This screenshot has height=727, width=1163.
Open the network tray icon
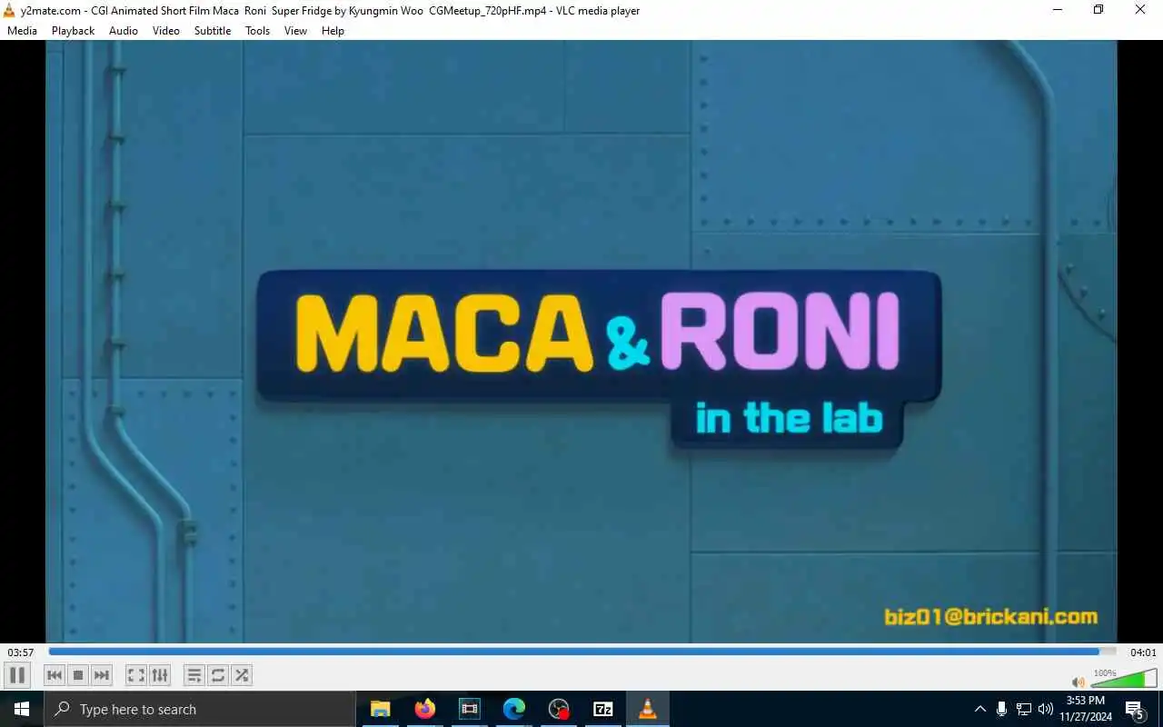pyautogui.click(x=1023, y=709)
